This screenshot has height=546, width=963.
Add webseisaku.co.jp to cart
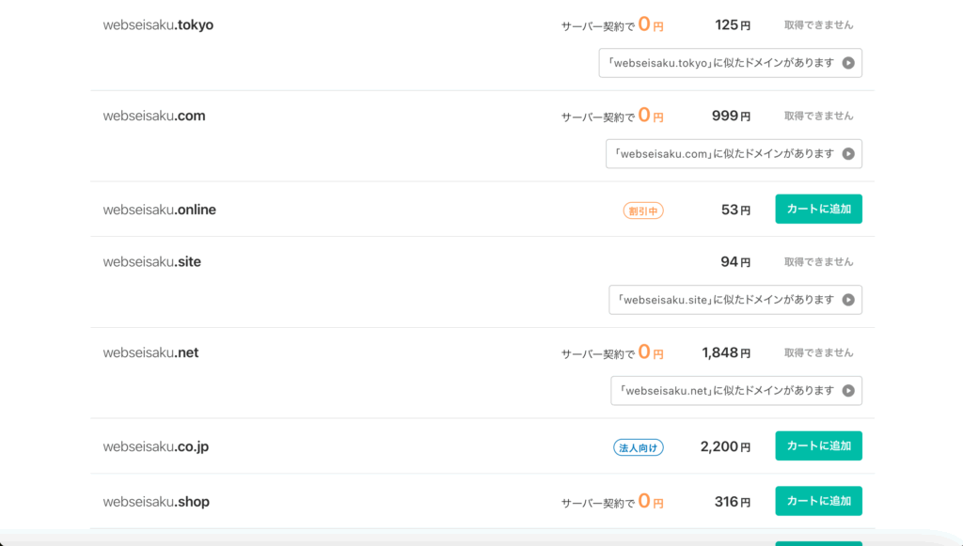click(819, 446)
